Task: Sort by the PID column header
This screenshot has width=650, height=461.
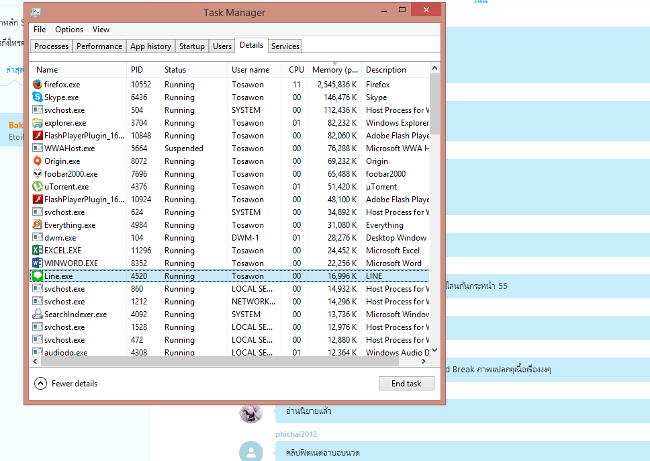Action: [x=143, y=70]
